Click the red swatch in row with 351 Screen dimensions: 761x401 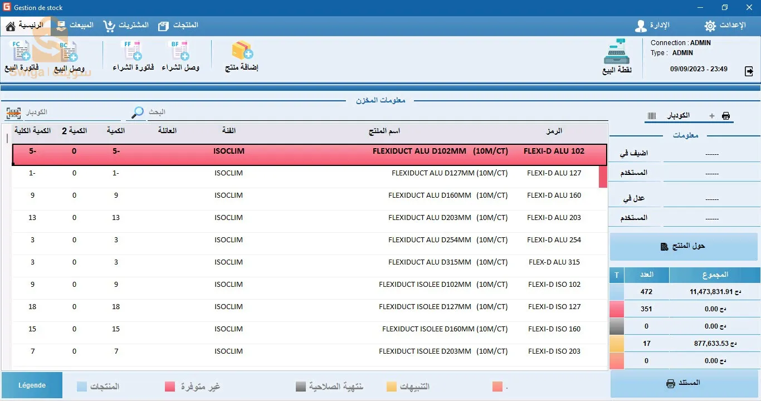[x=617, y=309]
